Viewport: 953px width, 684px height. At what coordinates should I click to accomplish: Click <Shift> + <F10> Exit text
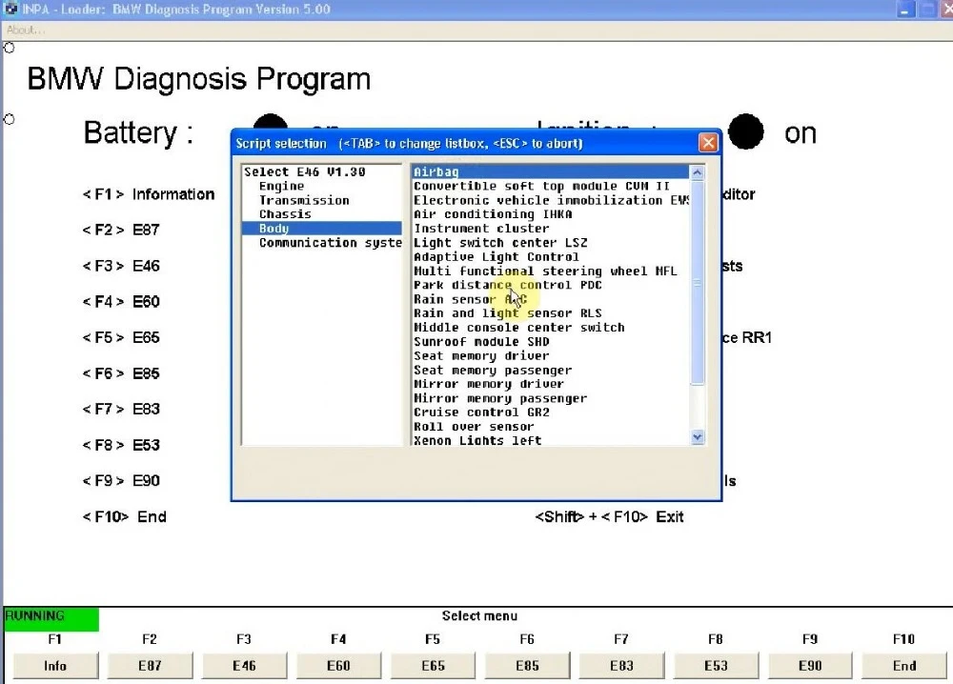pos(609,517)
